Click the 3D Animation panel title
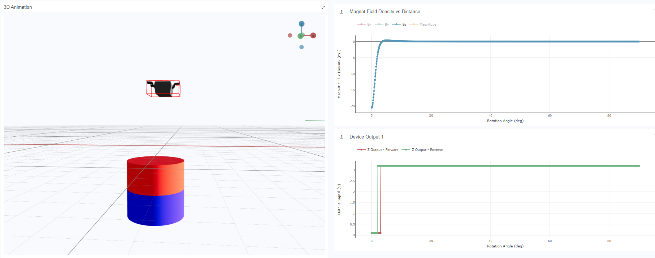 [x=18, y=7]
